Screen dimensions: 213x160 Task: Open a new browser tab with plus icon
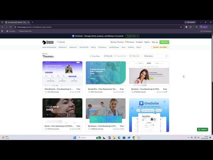[32, 22]
